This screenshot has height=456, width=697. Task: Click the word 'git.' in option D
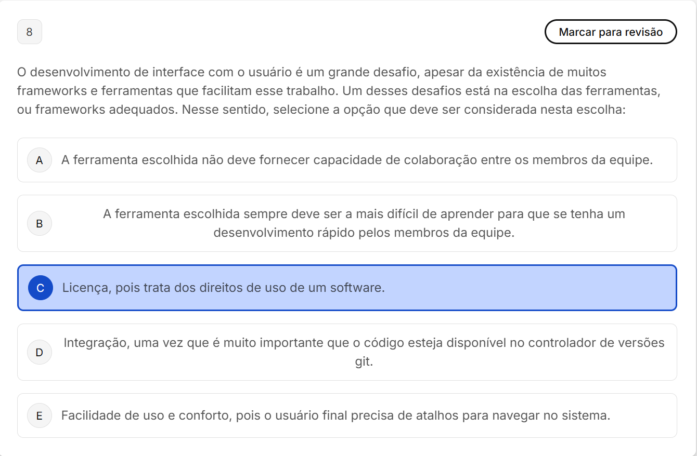(364, 361)
